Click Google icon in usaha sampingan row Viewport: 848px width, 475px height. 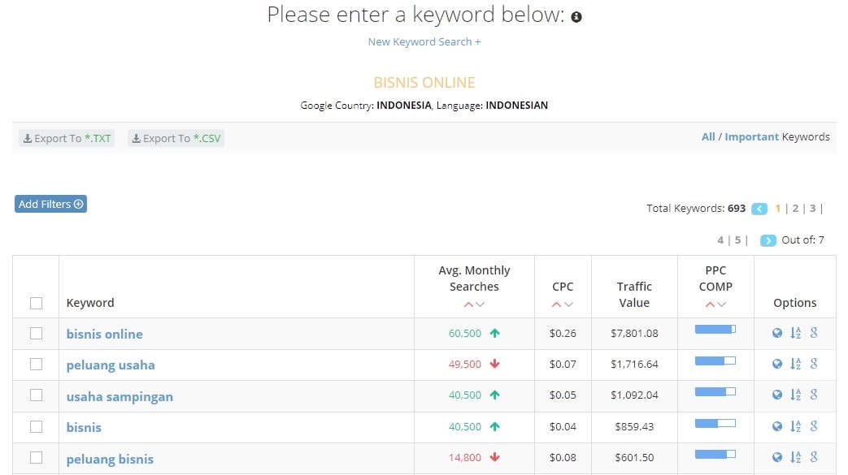pos(814,395)
